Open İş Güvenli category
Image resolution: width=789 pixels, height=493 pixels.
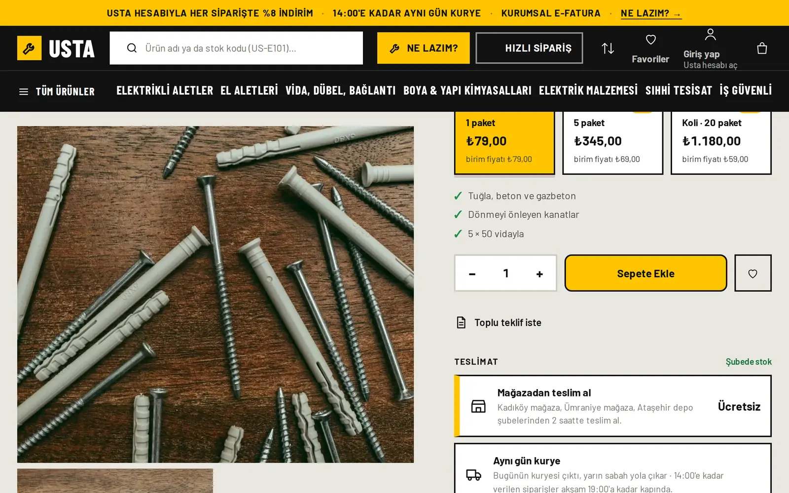746,91
